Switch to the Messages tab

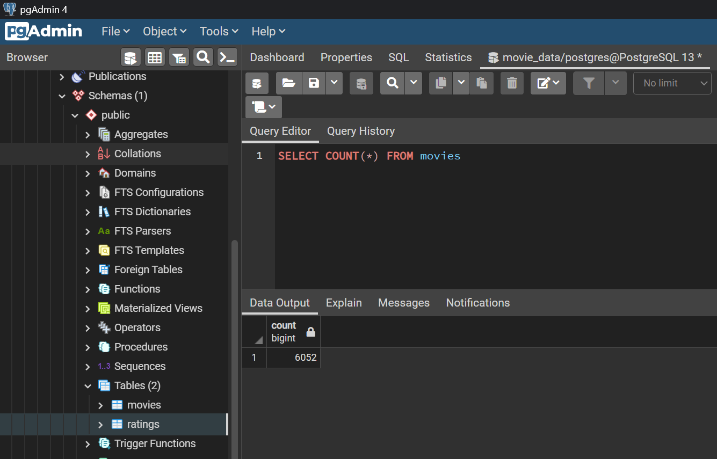coord(404,303)
